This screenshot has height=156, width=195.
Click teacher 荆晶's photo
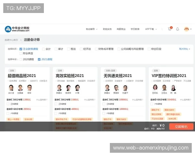(x=173, y=88)
